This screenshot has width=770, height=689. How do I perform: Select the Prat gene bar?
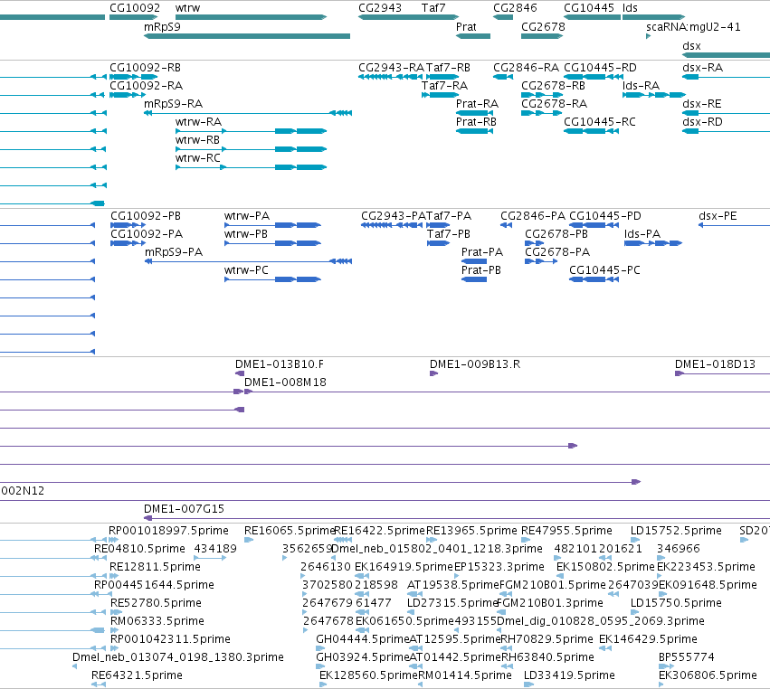(473, 36)
